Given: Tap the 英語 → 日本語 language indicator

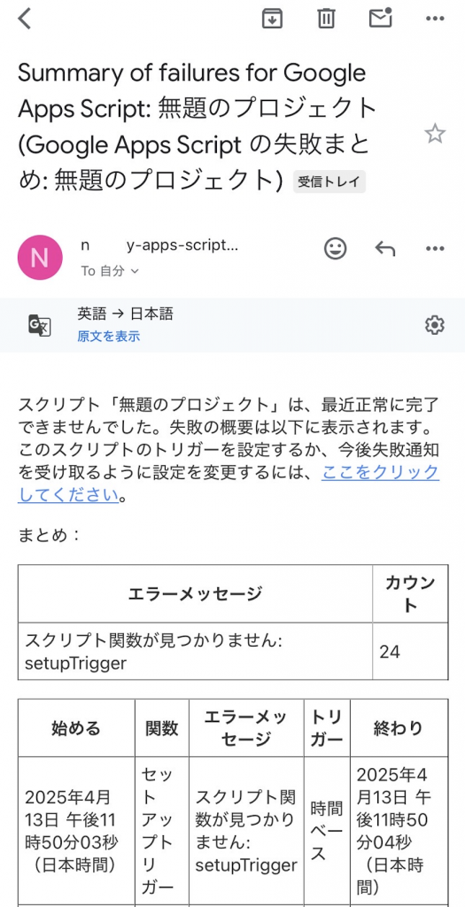Looking at the screenshot, I should tap(126, 314).
